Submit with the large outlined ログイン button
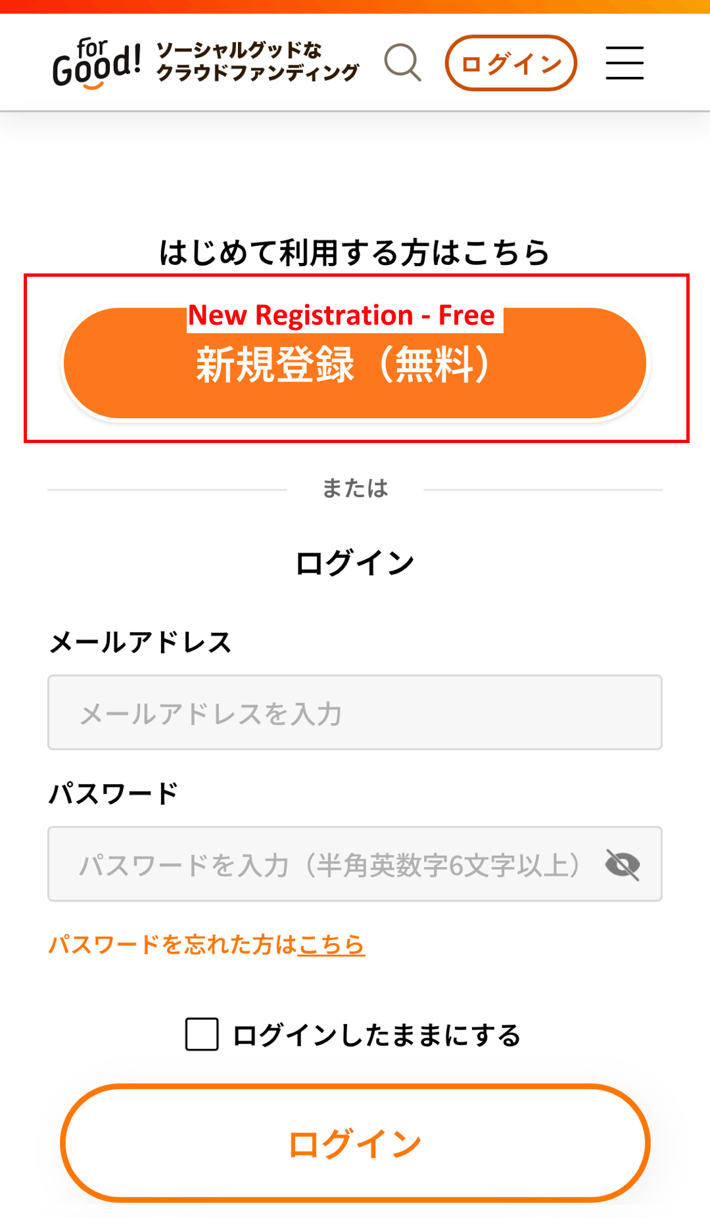 355,1143
